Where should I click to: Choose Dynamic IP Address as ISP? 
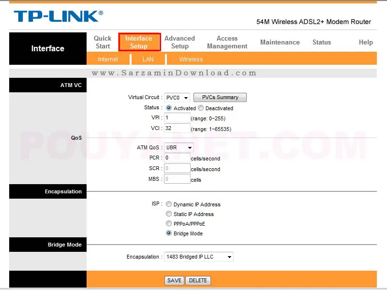pos(169,204)
